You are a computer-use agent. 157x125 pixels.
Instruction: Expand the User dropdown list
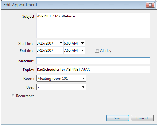(x=61, y=87)
